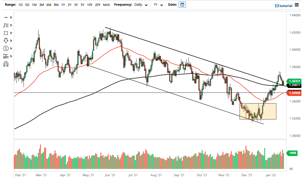The height and width of the screenshot is (178, 304).
Task: Open the date picker calendar icon
Action: [182, 4]
